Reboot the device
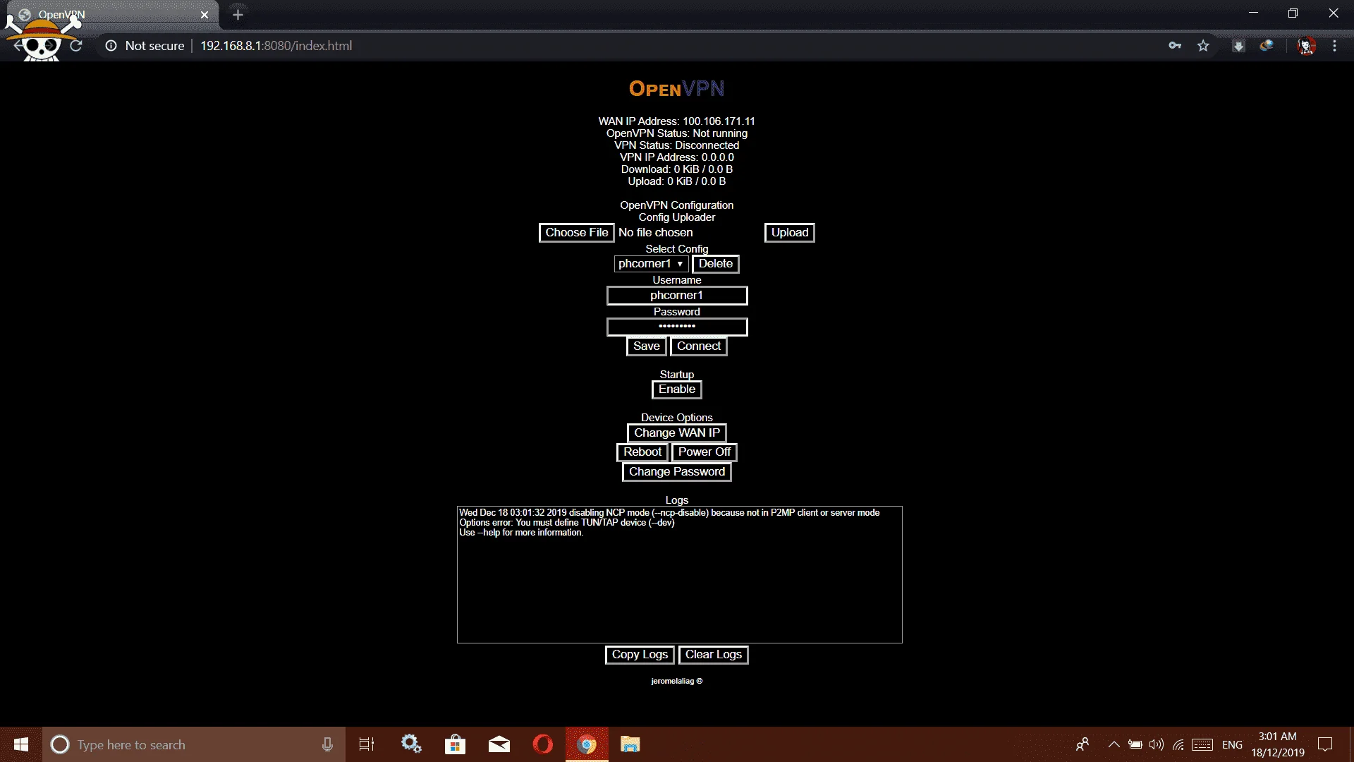Viewport: 1354px width, 762px height. coord(642,452)
